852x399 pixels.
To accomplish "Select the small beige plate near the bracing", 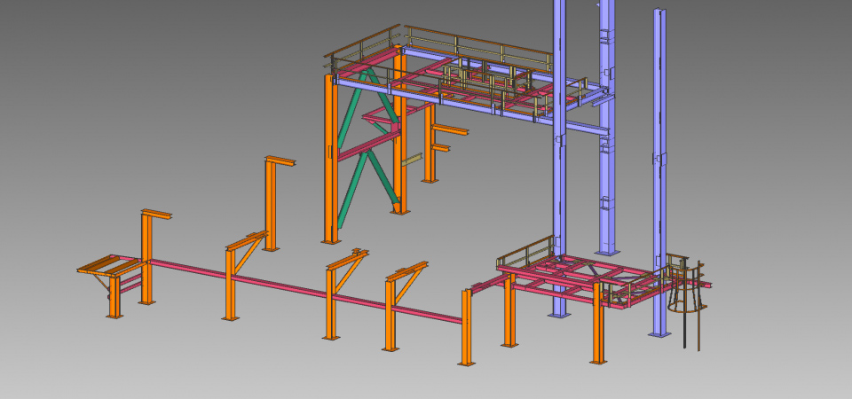I will 411,160.
